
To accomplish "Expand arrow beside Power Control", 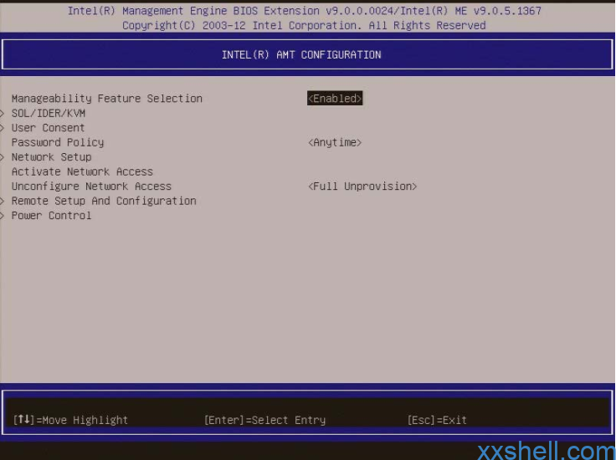I will pyautogui.click(x=3, y=216).
